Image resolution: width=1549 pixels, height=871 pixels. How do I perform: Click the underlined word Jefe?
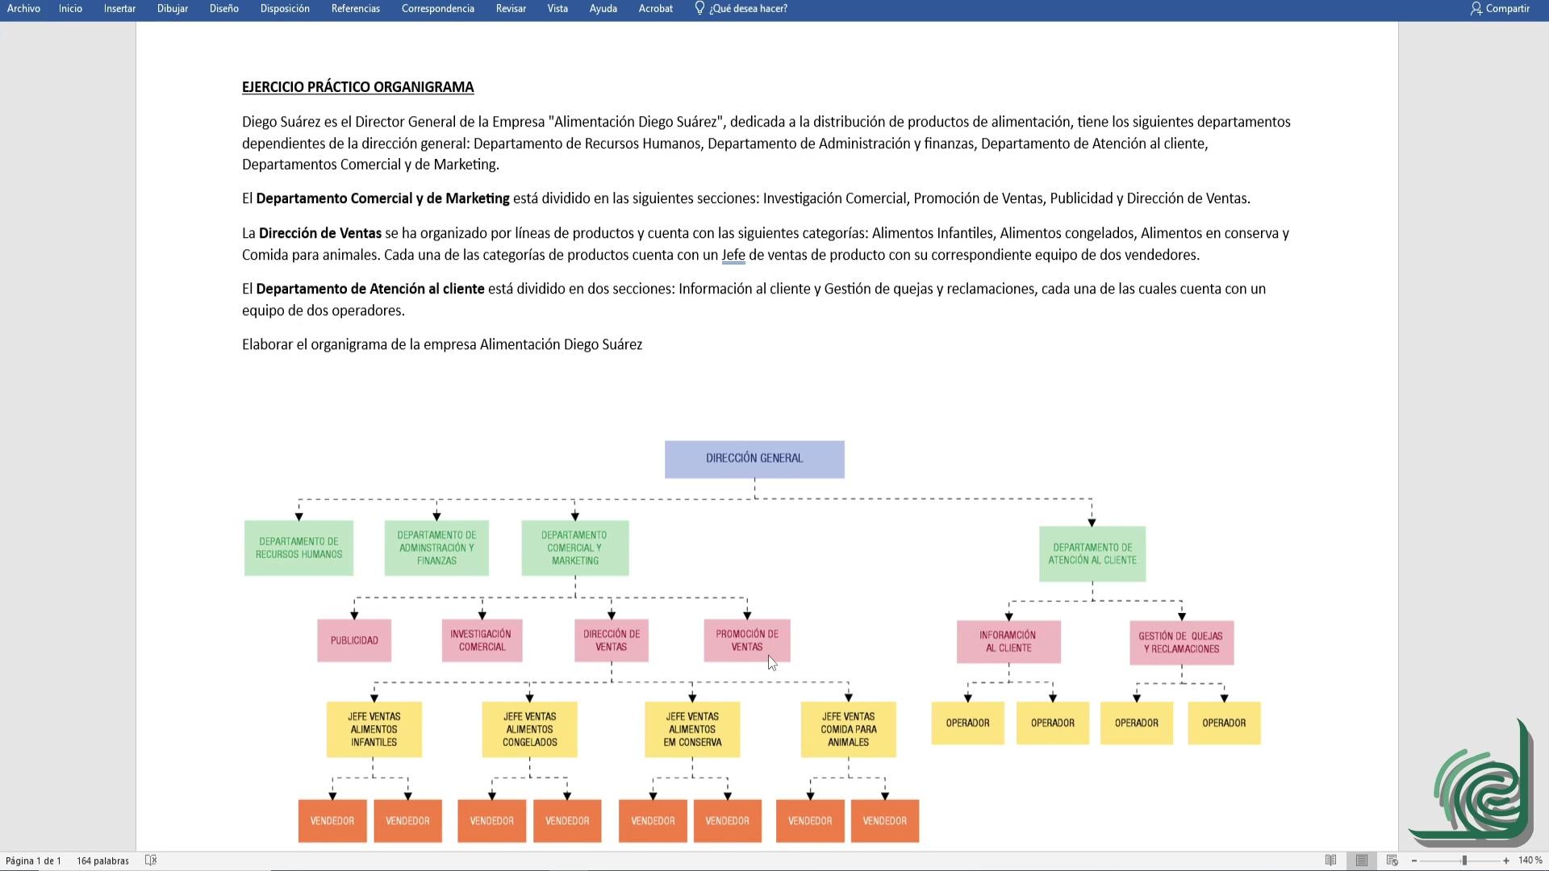[733, 255]
